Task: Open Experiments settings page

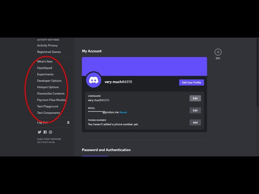Action: pos(45,74)
